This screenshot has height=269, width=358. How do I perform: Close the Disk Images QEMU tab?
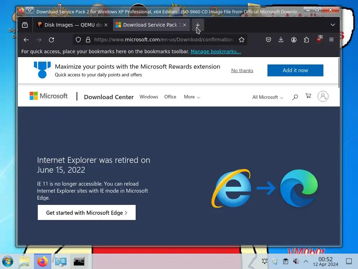[x=106, y=25]
